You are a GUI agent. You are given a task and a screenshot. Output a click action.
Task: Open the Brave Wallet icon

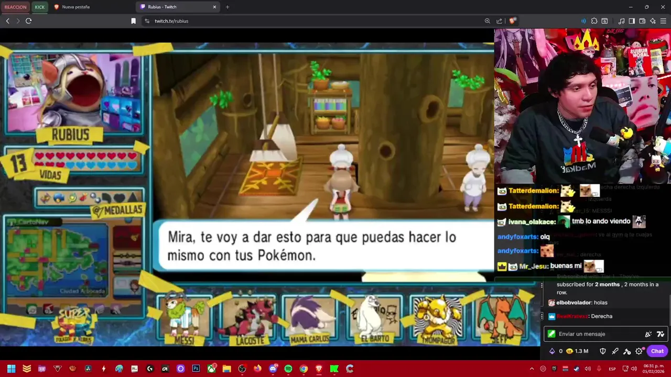coord(642,21)
